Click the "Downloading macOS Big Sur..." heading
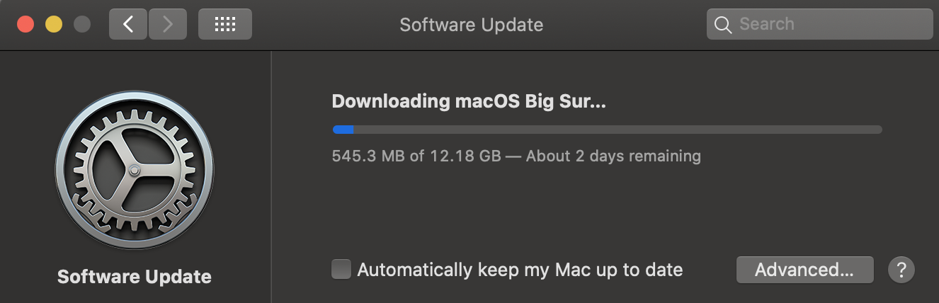 click(x=469, y=101)
